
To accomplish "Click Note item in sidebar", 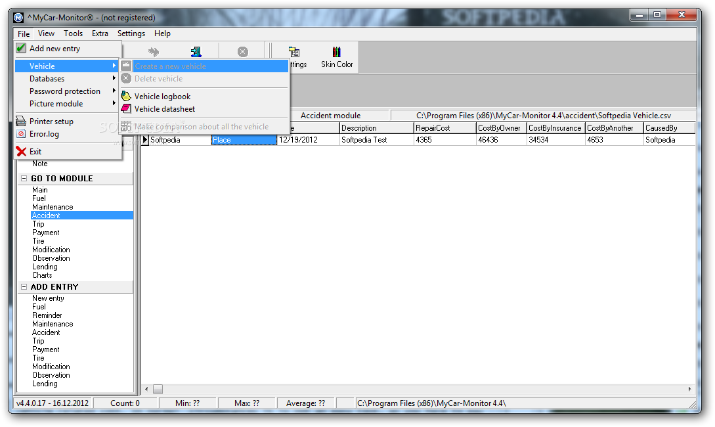I will point(39,164).
